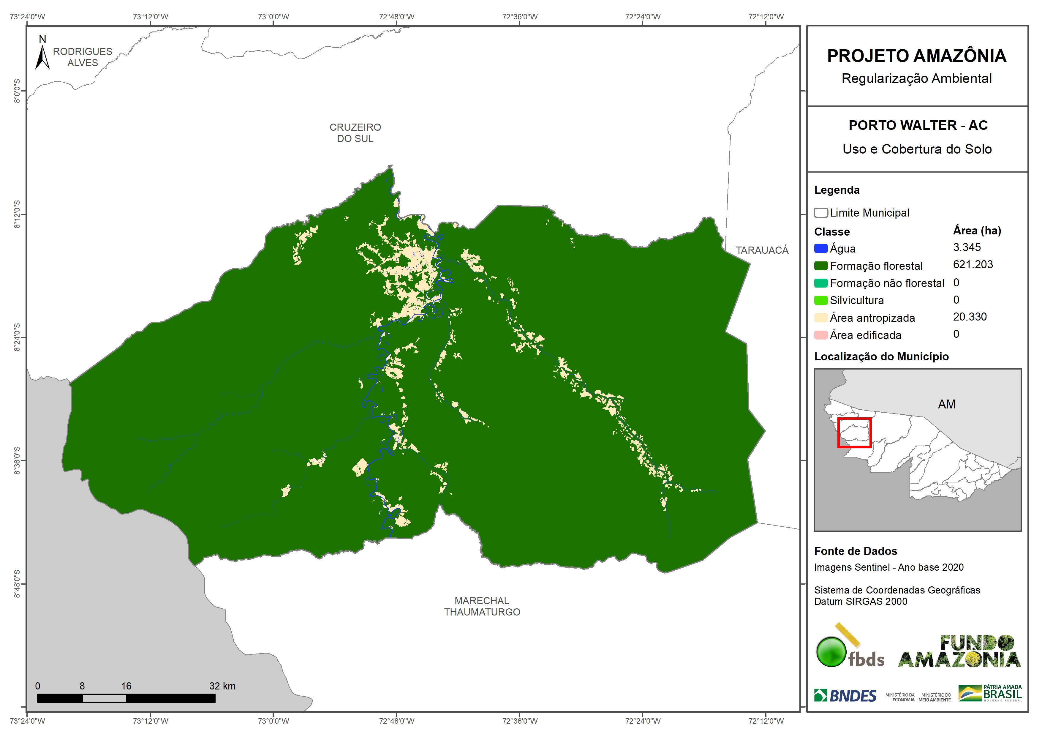Viewport: 1042px width, 737px height.
Task: Click the pink Área edificada swatch
Action: click(820, 335)
